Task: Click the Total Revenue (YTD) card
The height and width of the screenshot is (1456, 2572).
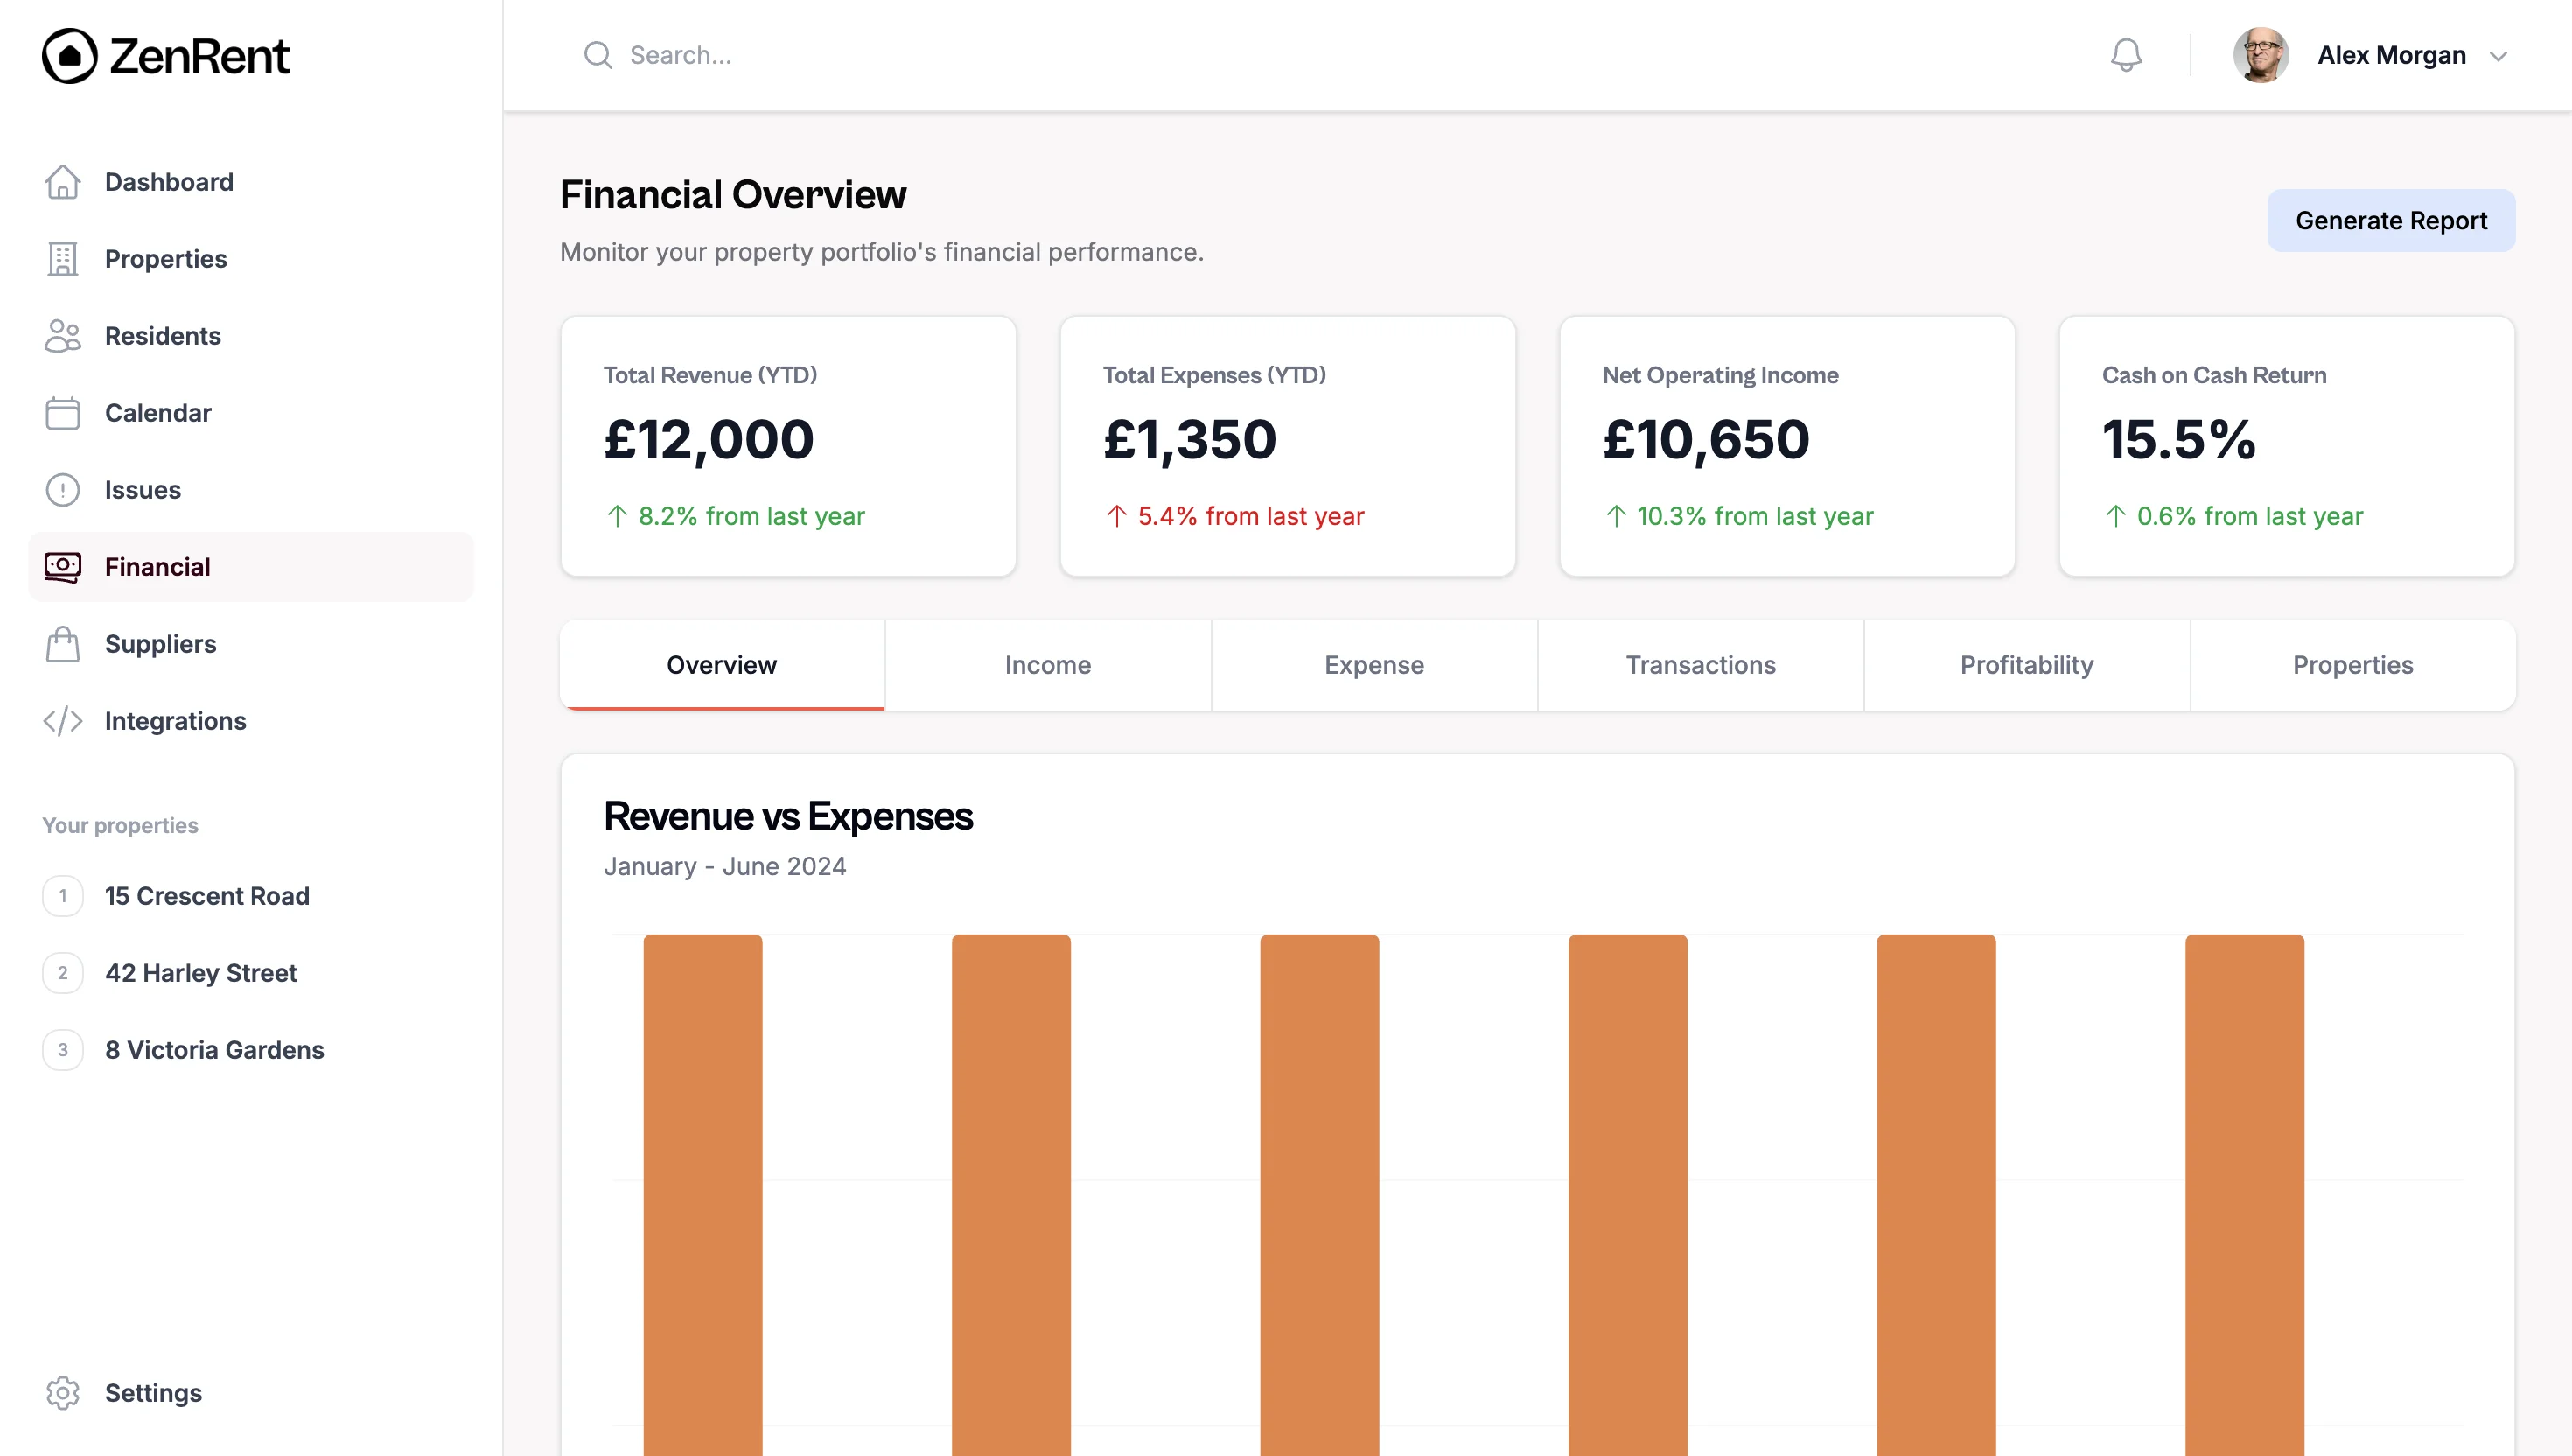Action: (x=789, y=446)
